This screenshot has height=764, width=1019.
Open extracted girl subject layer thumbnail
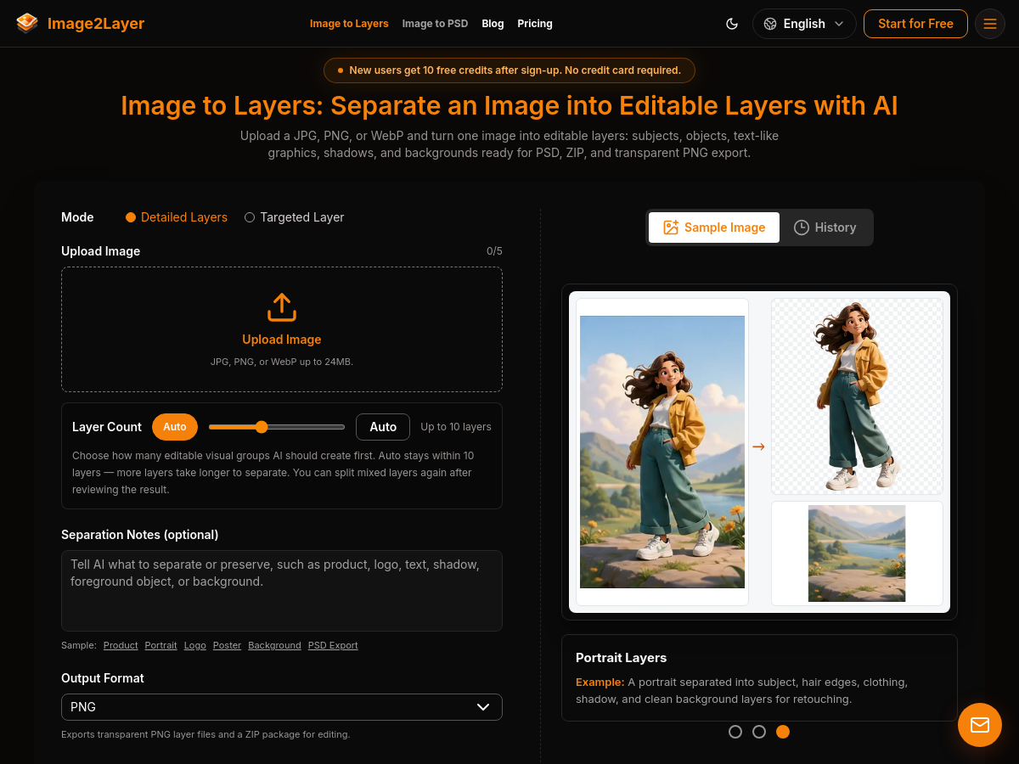coord(857,396)
